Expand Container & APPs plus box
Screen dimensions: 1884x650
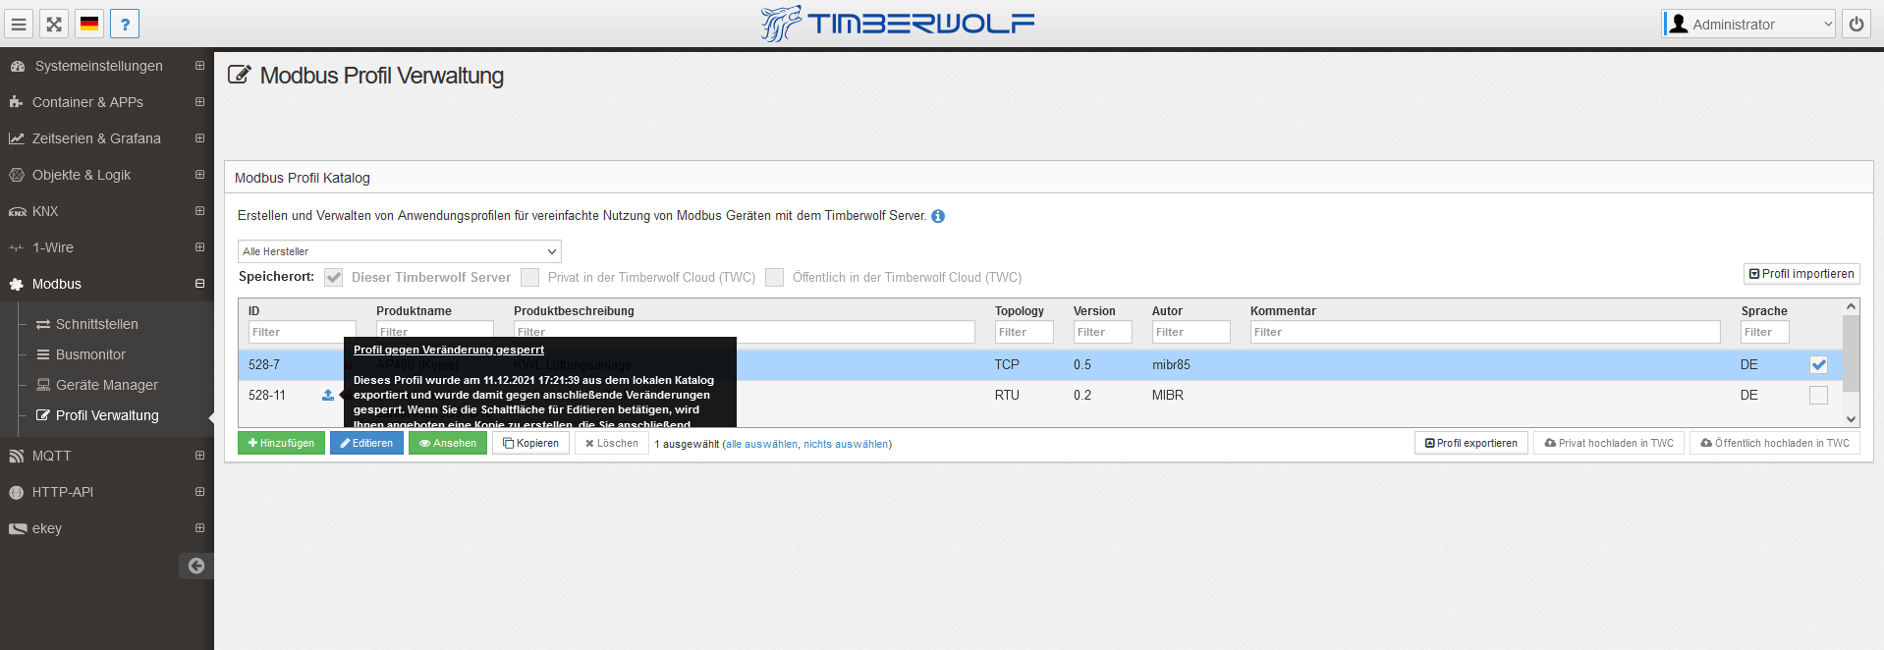tap(199, 102)
